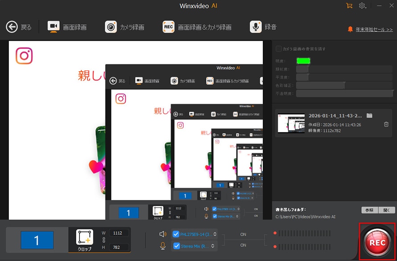Screen dimensions: 397x261
Task: Open settings gear in title bar
Action: (362, 6)
